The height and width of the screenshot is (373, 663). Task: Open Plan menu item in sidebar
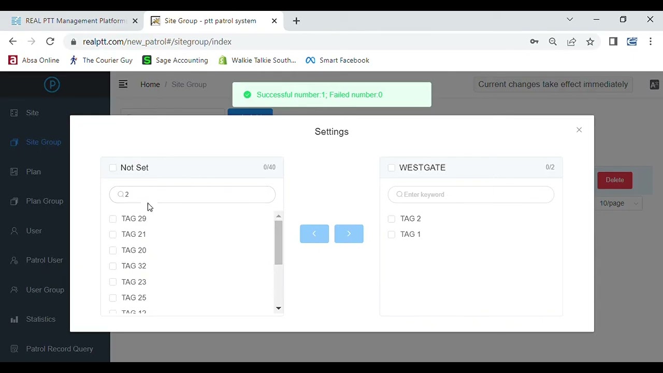click(33, 171)
